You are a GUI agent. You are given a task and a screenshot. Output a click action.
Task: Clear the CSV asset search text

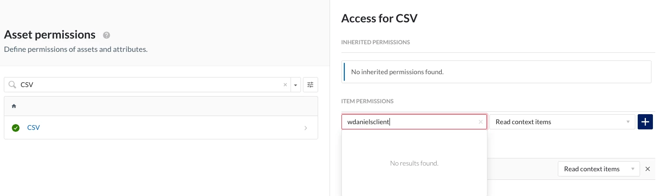285,85
